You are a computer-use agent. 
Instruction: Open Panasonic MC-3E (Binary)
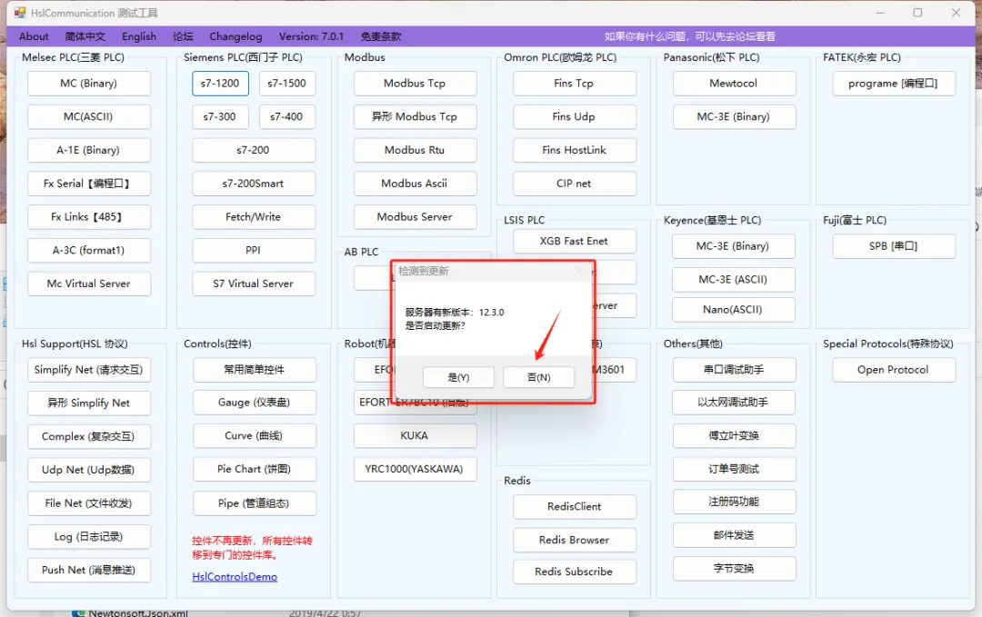click(734, 116)
